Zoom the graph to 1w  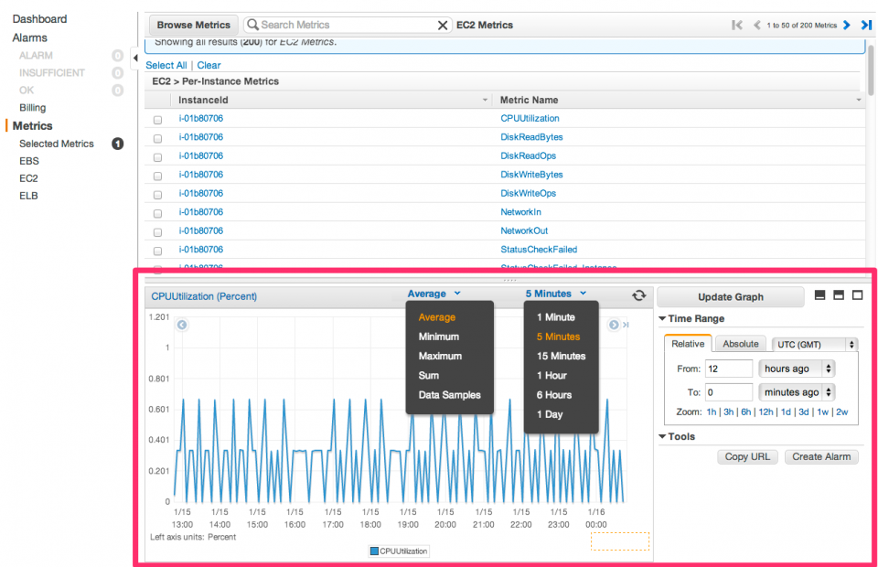(x=820, y=412)
